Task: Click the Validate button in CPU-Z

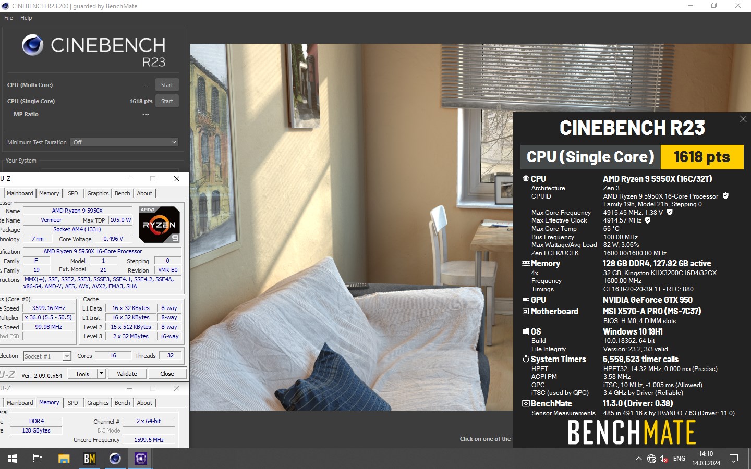Action: pyautogui.click(x=127, y=374)
